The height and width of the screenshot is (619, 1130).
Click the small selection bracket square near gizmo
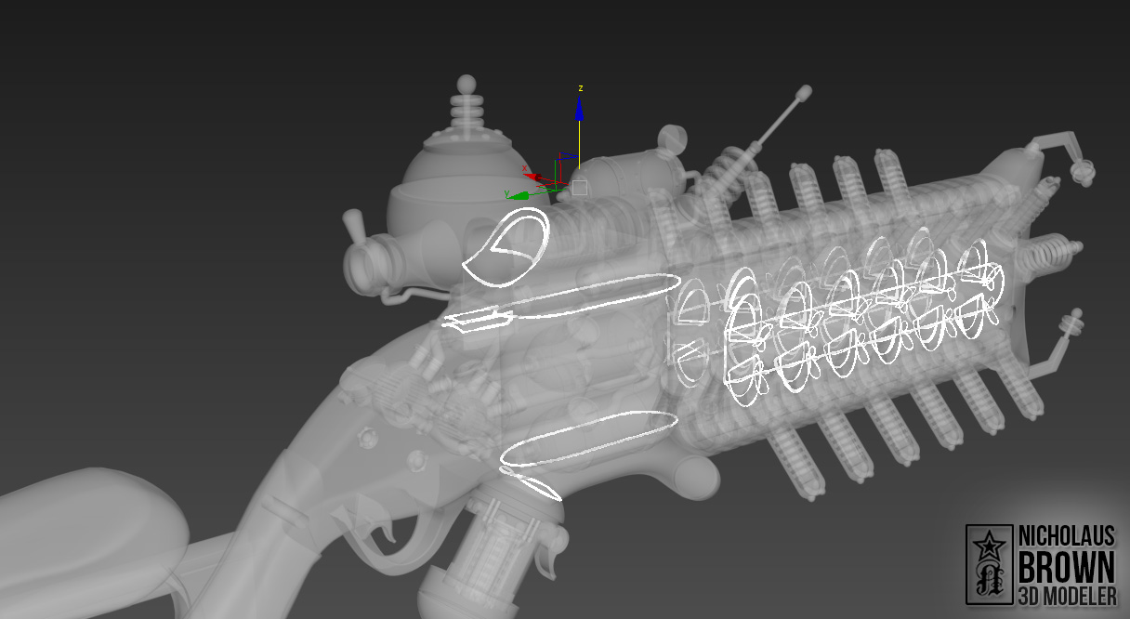[580, 187]
